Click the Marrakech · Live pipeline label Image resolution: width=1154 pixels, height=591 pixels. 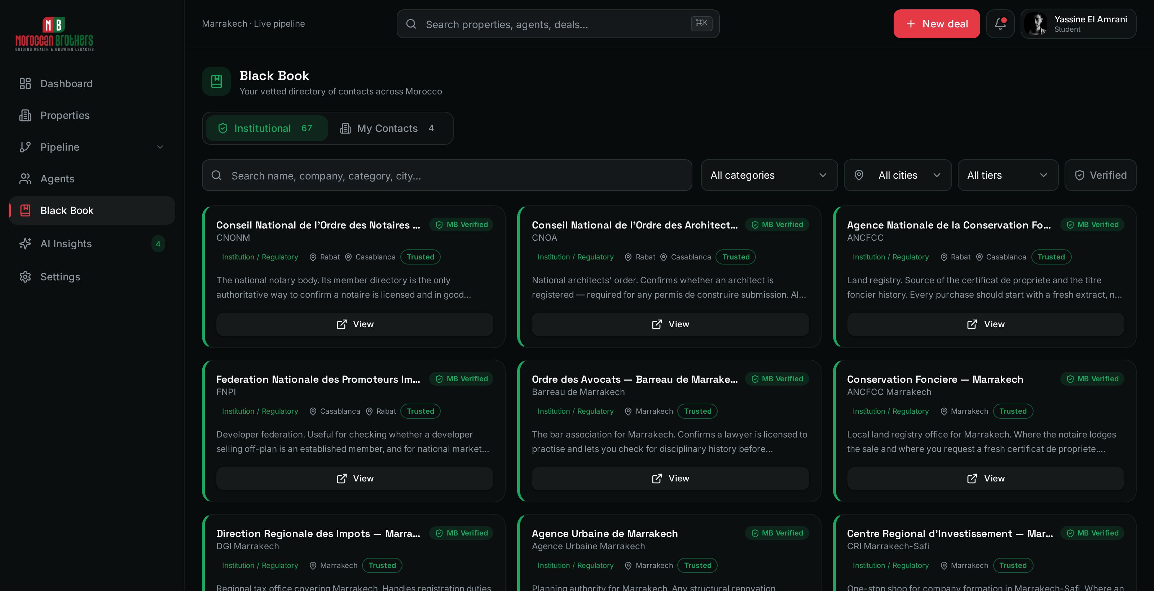[253, 24]
